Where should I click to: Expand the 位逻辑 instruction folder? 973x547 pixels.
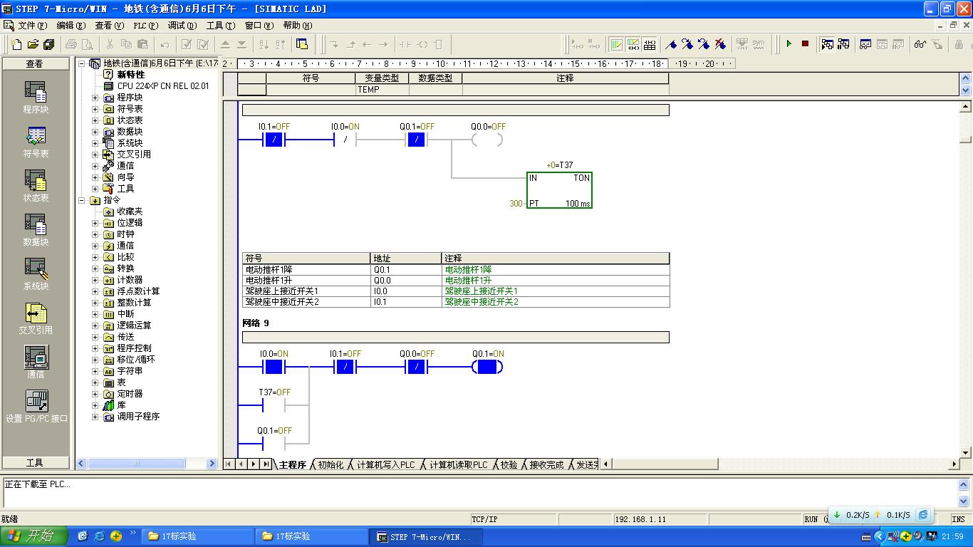point(95,223)
